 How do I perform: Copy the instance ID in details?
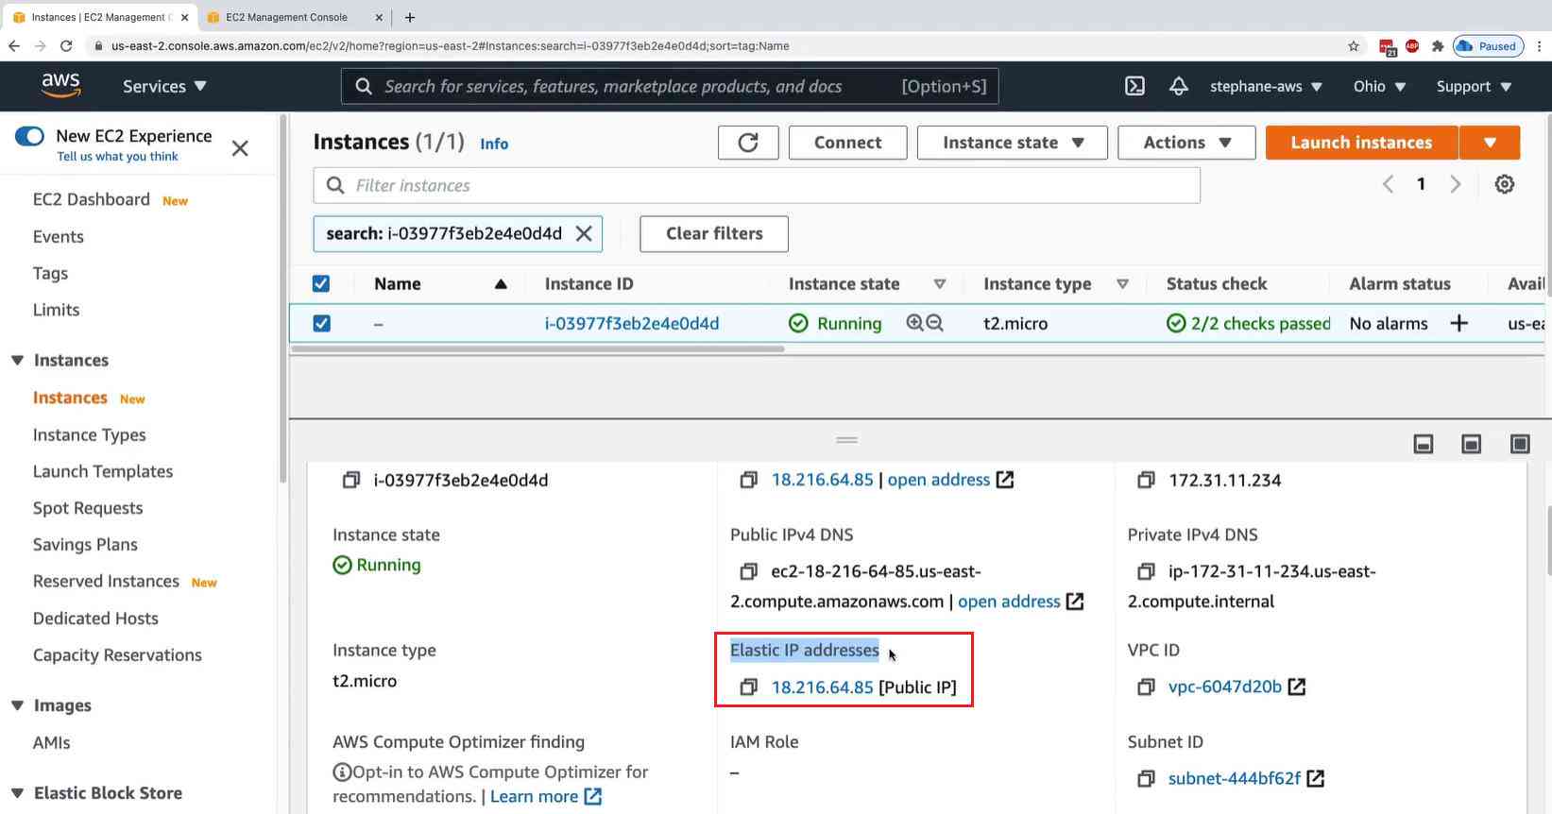(x=351, y=480)
